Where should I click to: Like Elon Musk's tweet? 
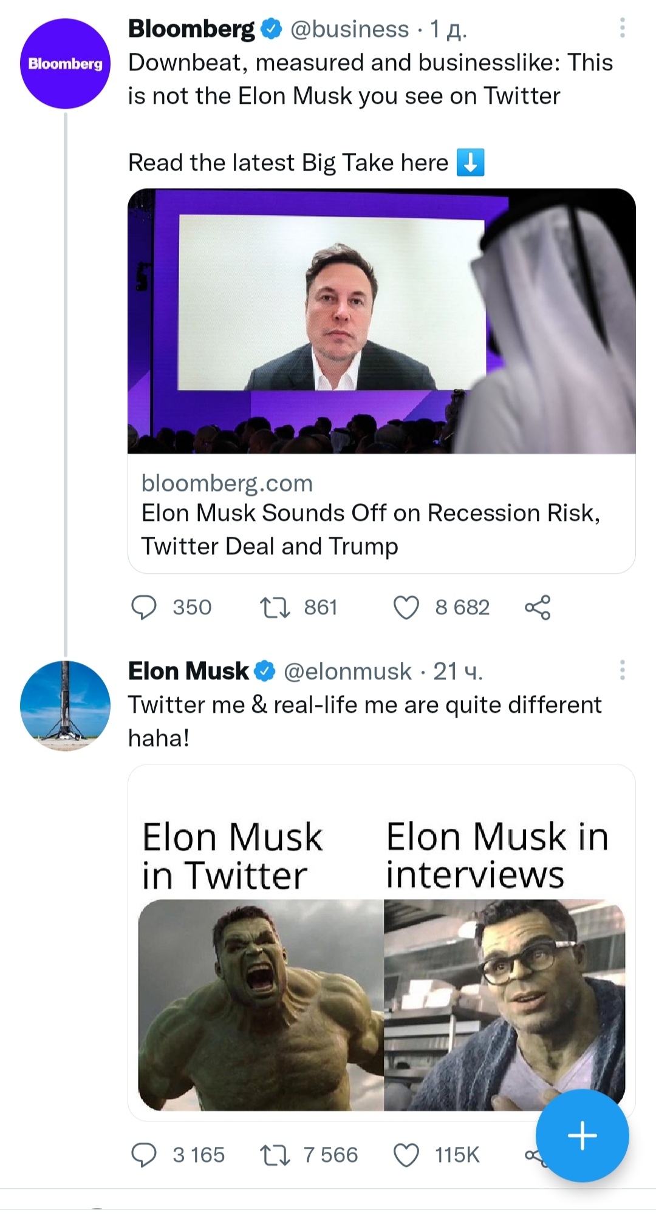point(406,1155)
